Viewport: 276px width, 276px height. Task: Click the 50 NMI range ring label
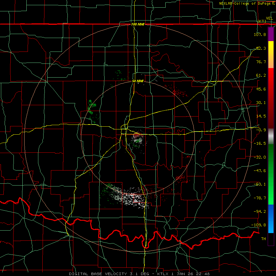pos(138,81)
